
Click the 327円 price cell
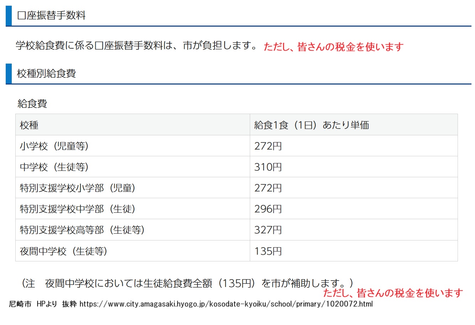point(268,230)
